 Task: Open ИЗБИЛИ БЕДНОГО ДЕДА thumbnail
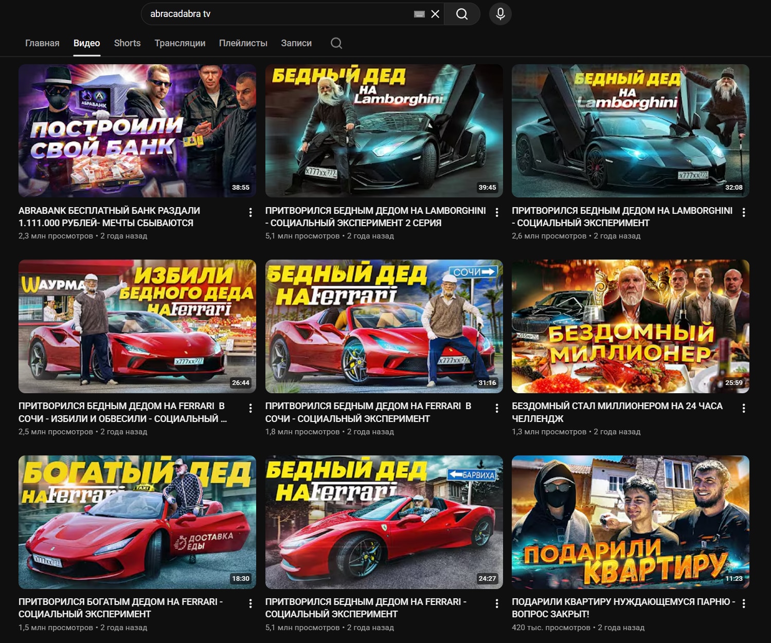(137, 326)
